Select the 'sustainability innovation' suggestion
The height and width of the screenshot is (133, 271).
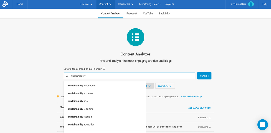pos(82,86)
